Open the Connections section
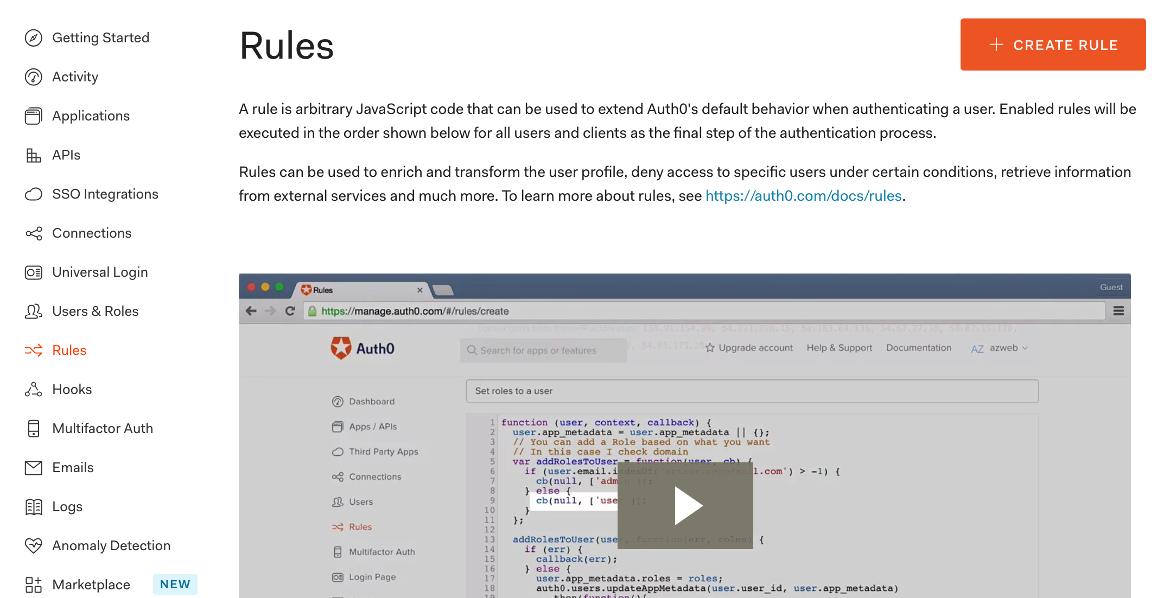Viewport: 1157px width, 598px height. [92, 233]
